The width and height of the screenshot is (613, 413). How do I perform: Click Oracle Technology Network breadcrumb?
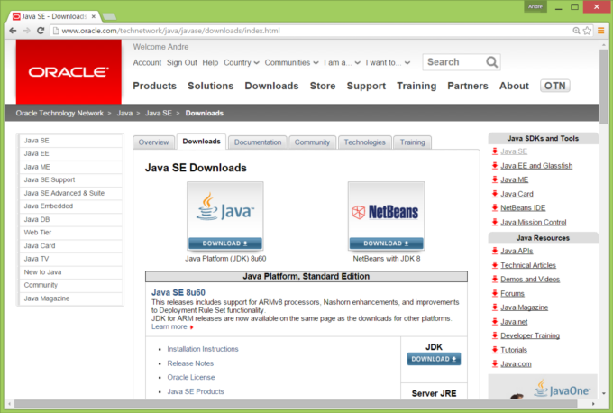click(x=59, y=113)
